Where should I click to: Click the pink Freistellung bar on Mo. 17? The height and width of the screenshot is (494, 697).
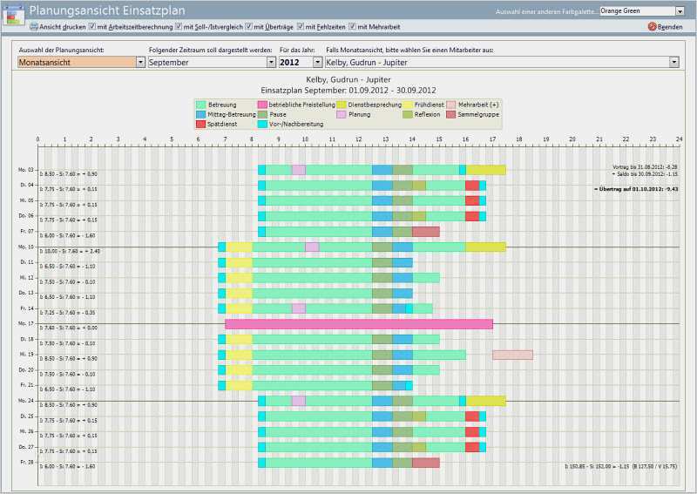(359, 324)
